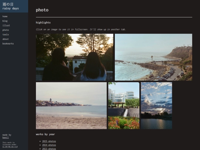This screenshot has width=200, height=150.
Task: Click the fullscreen instruction italic text
Action: tap(81, 30)
